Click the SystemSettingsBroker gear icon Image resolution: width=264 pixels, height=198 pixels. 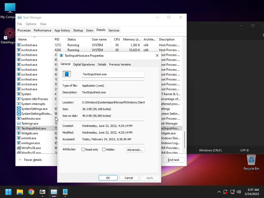click(x=19, y=113)
